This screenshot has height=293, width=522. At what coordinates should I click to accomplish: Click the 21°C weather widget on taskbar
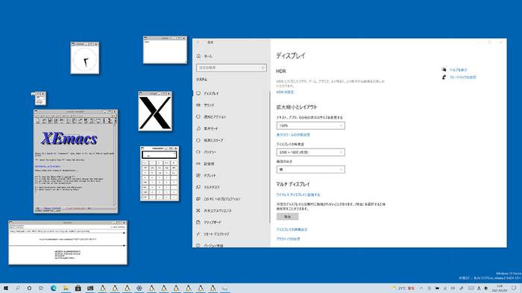click(x=403, y=289)
